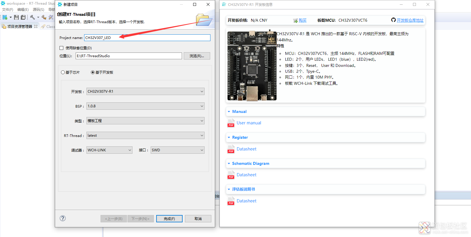The image size is (471, 237).
Task: Click the save floppy disk icon
Action: (16, 17)
